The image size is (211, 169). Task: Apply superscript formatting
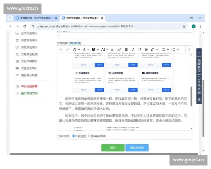(x=119, y=50)
